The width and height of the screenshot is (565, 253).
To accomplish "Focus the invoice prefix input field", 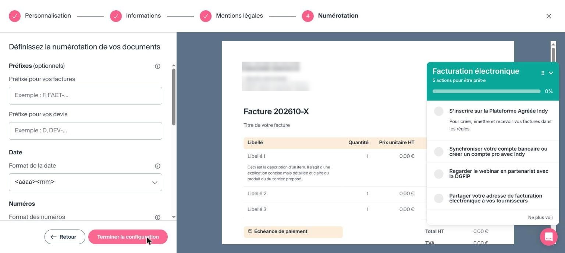I will click(x=85, y=96).
